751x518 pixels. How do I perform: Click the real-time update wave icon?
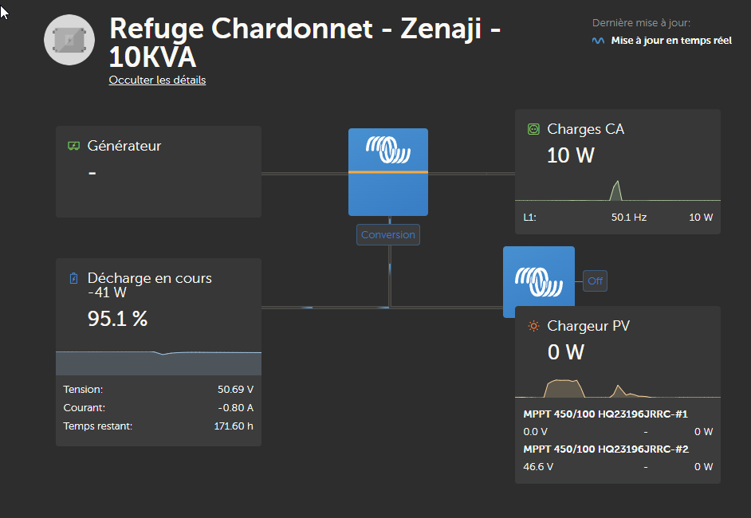[x=598, y=41]
